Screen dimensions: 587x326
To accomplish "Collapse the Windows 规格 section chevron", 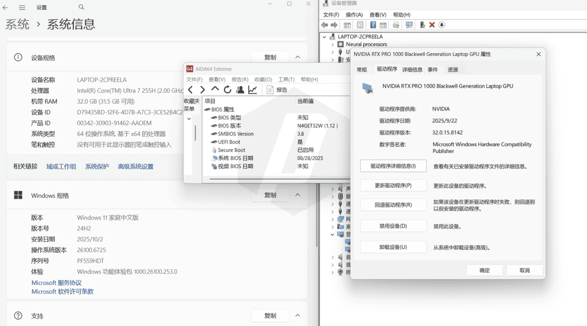I will pos(297,195).
